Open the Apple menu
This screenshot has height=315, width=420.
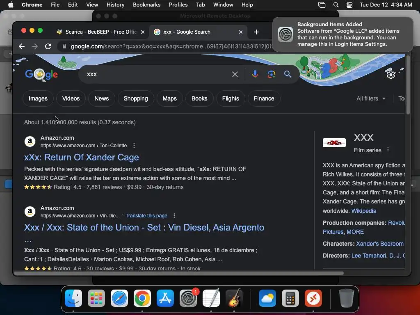[x=11, y=5]
